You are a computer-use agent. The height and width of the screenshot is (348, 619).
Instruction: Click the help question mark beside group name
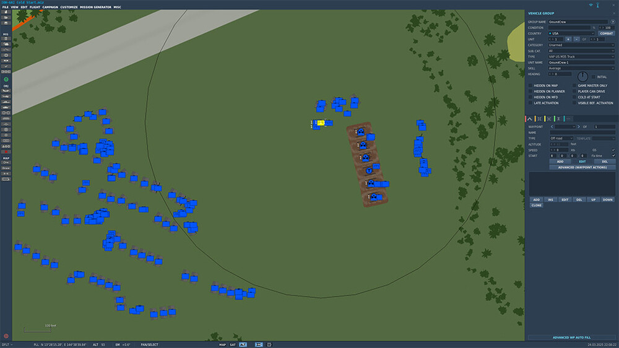[x=613, y=22]
